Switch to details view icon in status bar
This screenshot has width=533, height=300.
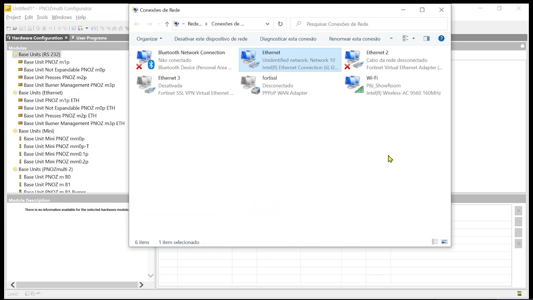click(435, 242)
